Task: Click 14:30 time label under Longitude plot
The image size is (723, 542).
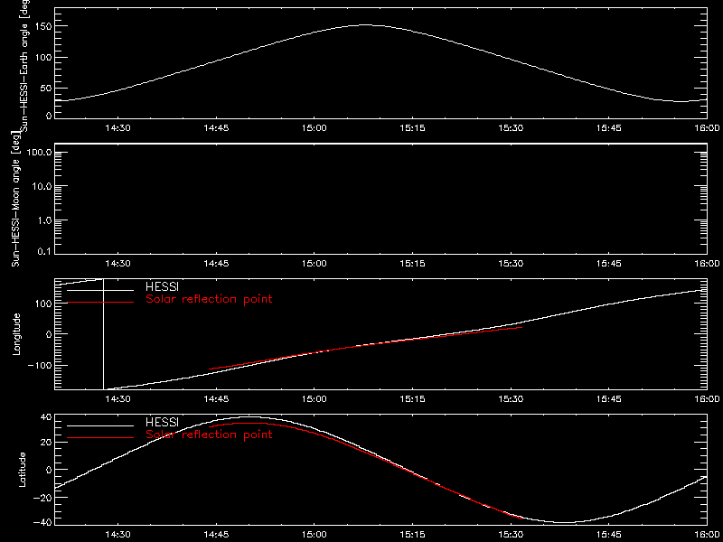Action: pyautogui.click(x=117, y=398)
